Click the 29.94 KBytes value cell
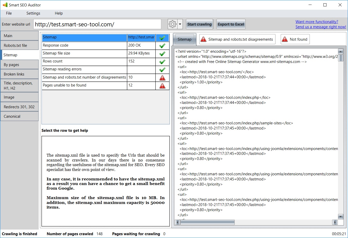 pos(141,54)
